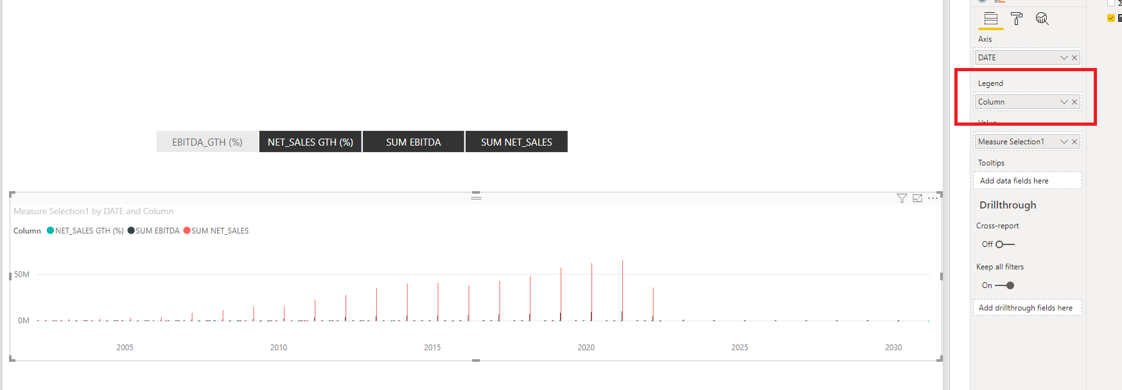Expand the Column field dropdown arrow
1122x390 pixels.
point(1064,102)
